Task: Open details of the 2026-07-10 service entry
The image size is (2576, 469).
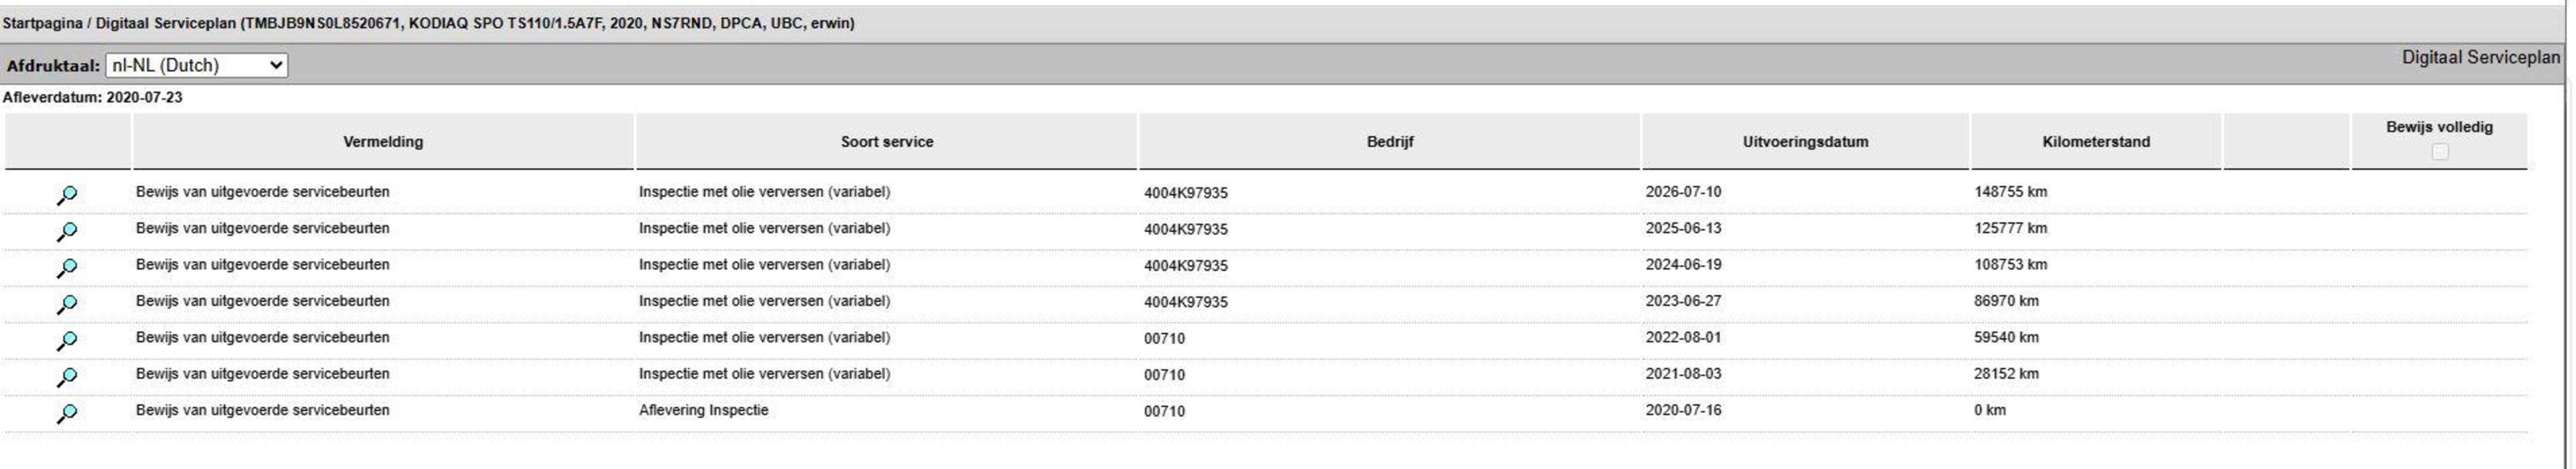Action: pos(67,195)
